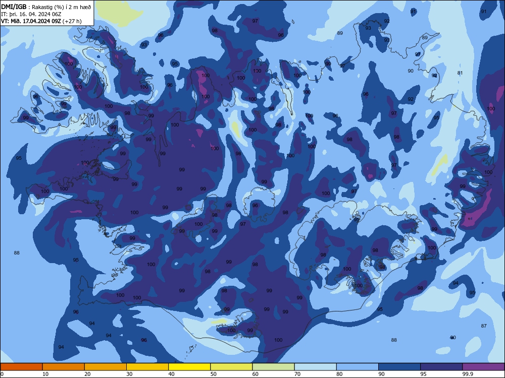Click the legend tick label '99.9'
This screenshot has height=378, width=505.
[x=467, y=374]
